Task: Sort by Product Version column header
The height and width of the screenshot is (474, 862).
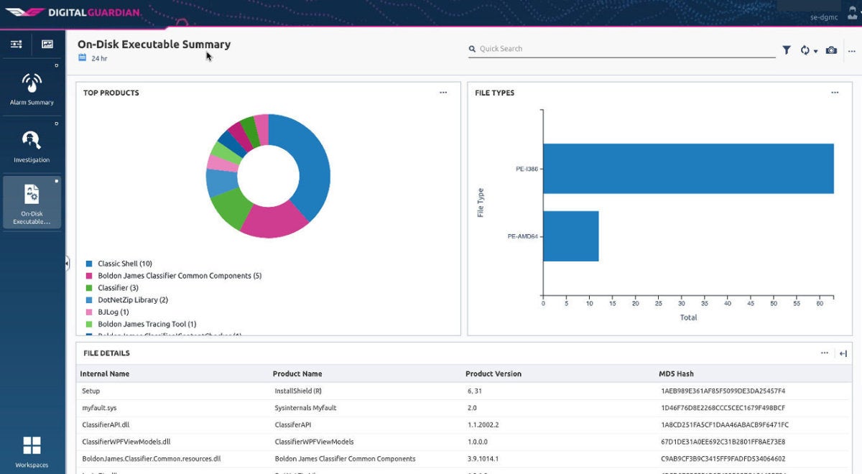Action: coord(493,374)
